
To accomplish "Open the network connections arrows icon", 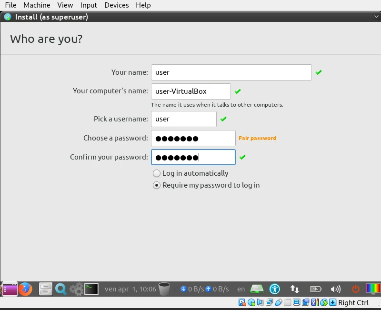I will click(x=295, y=289).
